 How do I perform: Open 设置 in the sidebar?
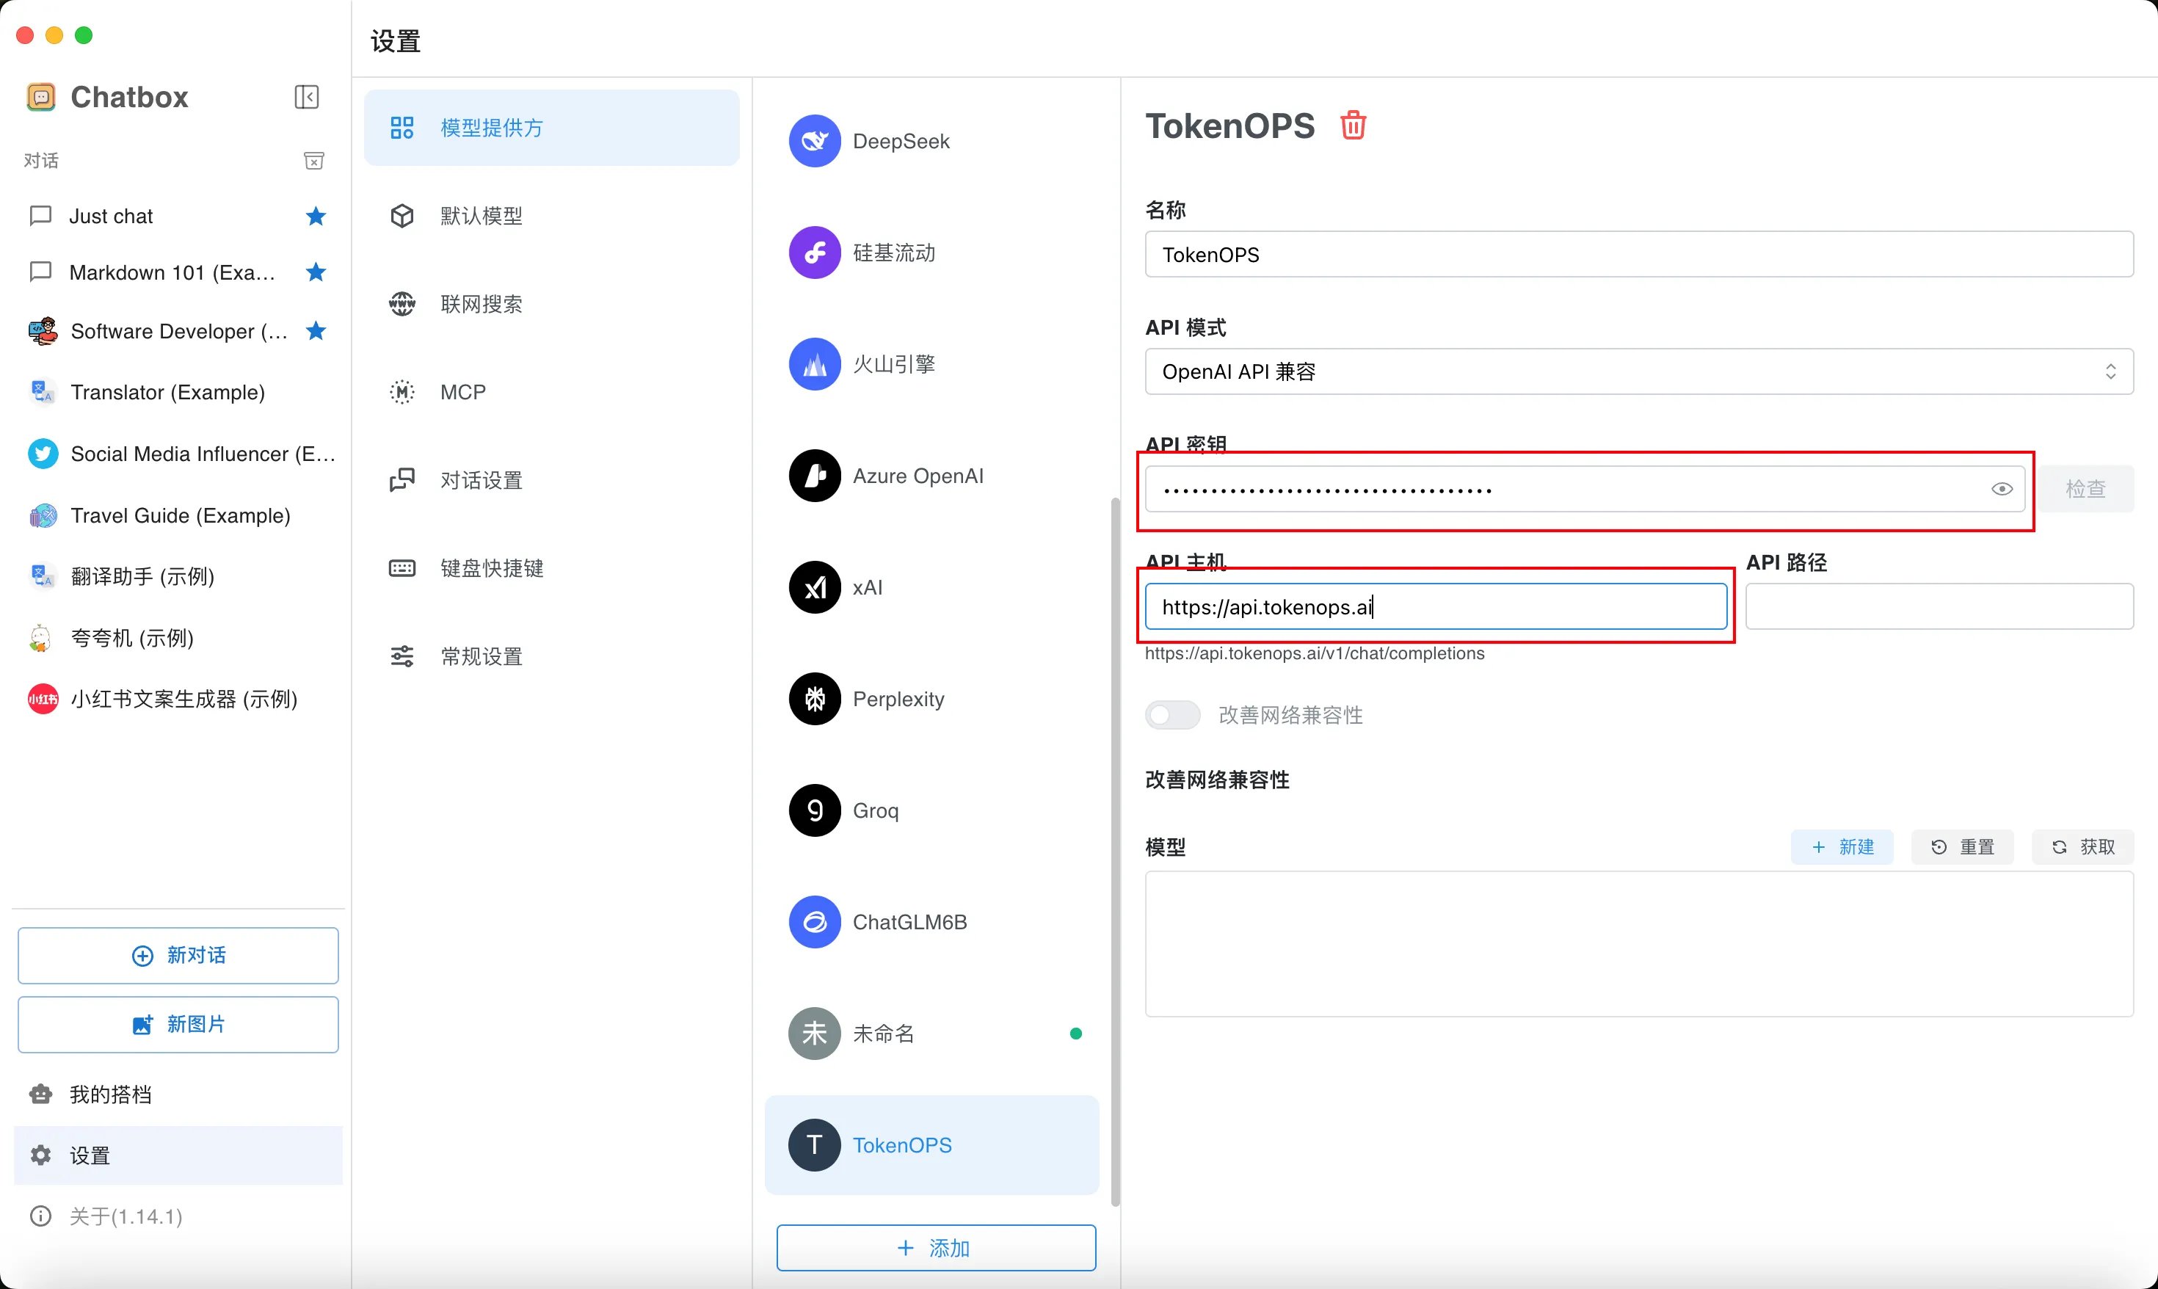tap(178, 1155)
